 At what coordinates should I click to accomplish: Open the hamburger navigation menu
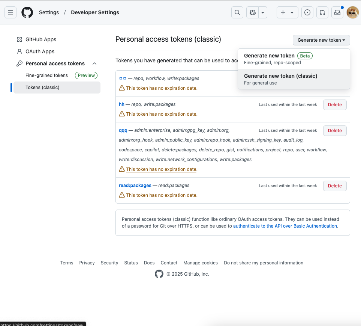10,12
